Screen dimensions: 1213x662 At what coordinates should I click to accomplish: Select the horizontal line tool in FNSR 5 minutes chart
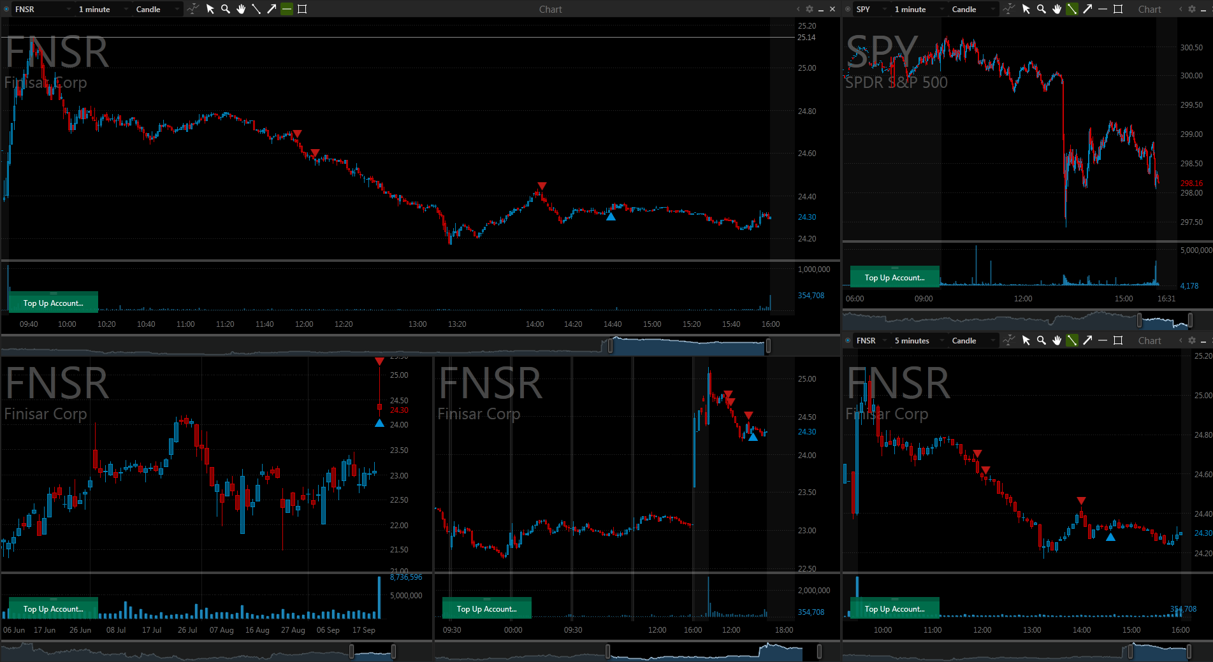1103,340
